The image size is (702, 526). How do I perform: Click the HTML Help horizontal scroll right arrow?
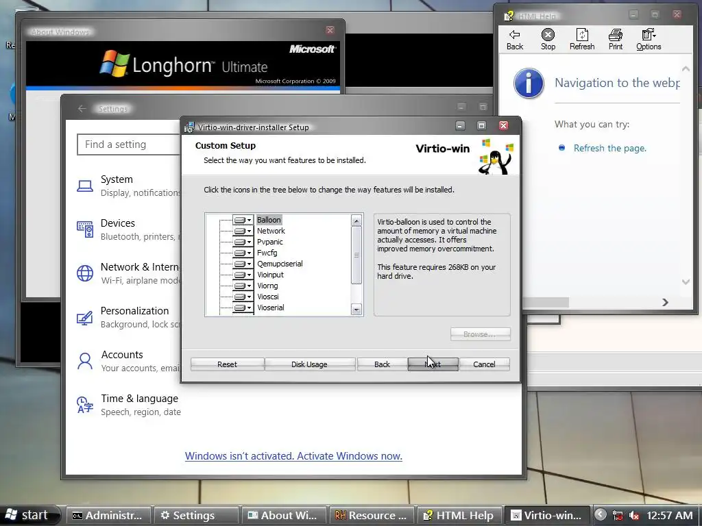click(665, 302)
